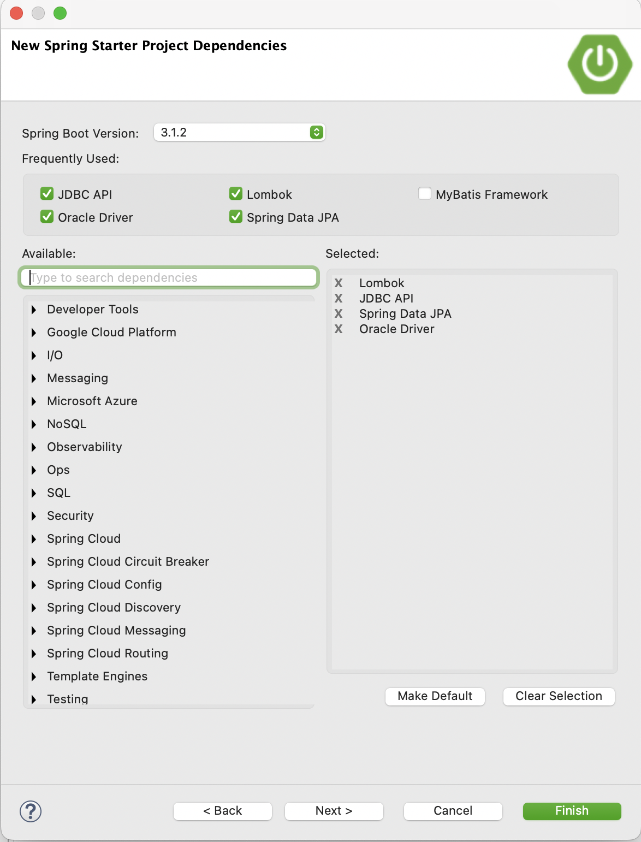Expand the Security category
This screenshot has width=641, height=842.
pyautogui.click(x=34, y=516)
